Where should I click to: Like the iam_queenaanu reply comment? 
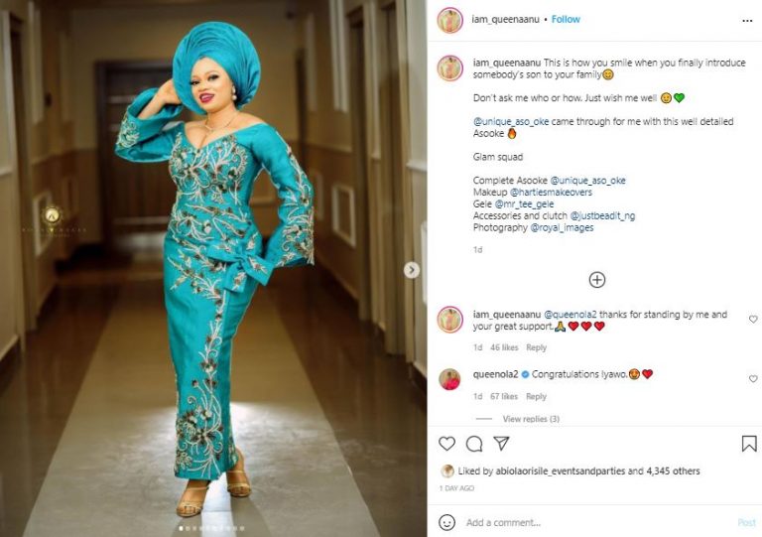pyautogui.click(x=753, y=320)
